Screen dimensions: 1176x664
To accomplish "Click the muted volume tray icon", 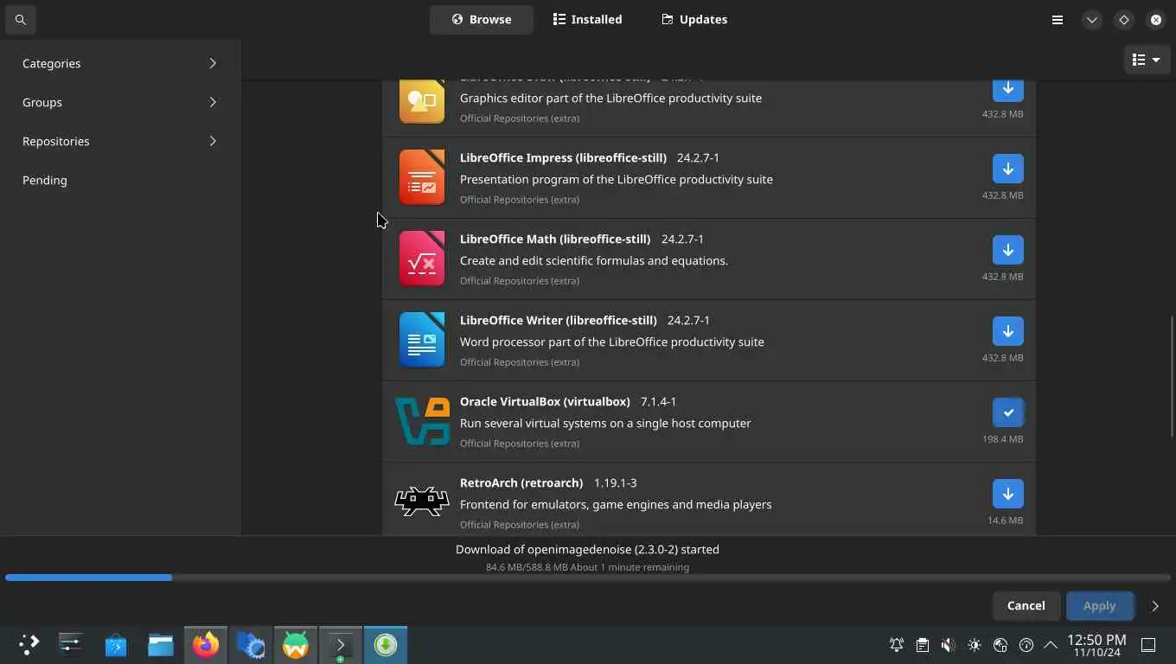I will [x=949, y=645].
